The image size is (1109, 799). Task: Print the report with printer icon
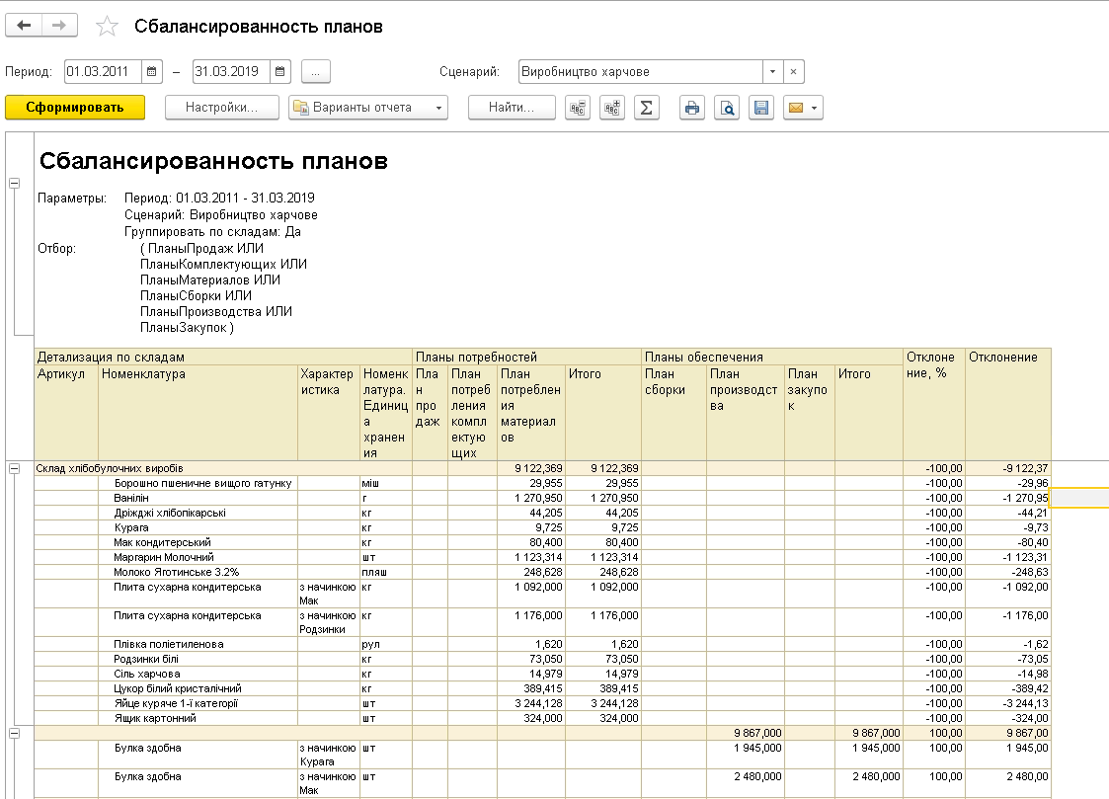691,108
